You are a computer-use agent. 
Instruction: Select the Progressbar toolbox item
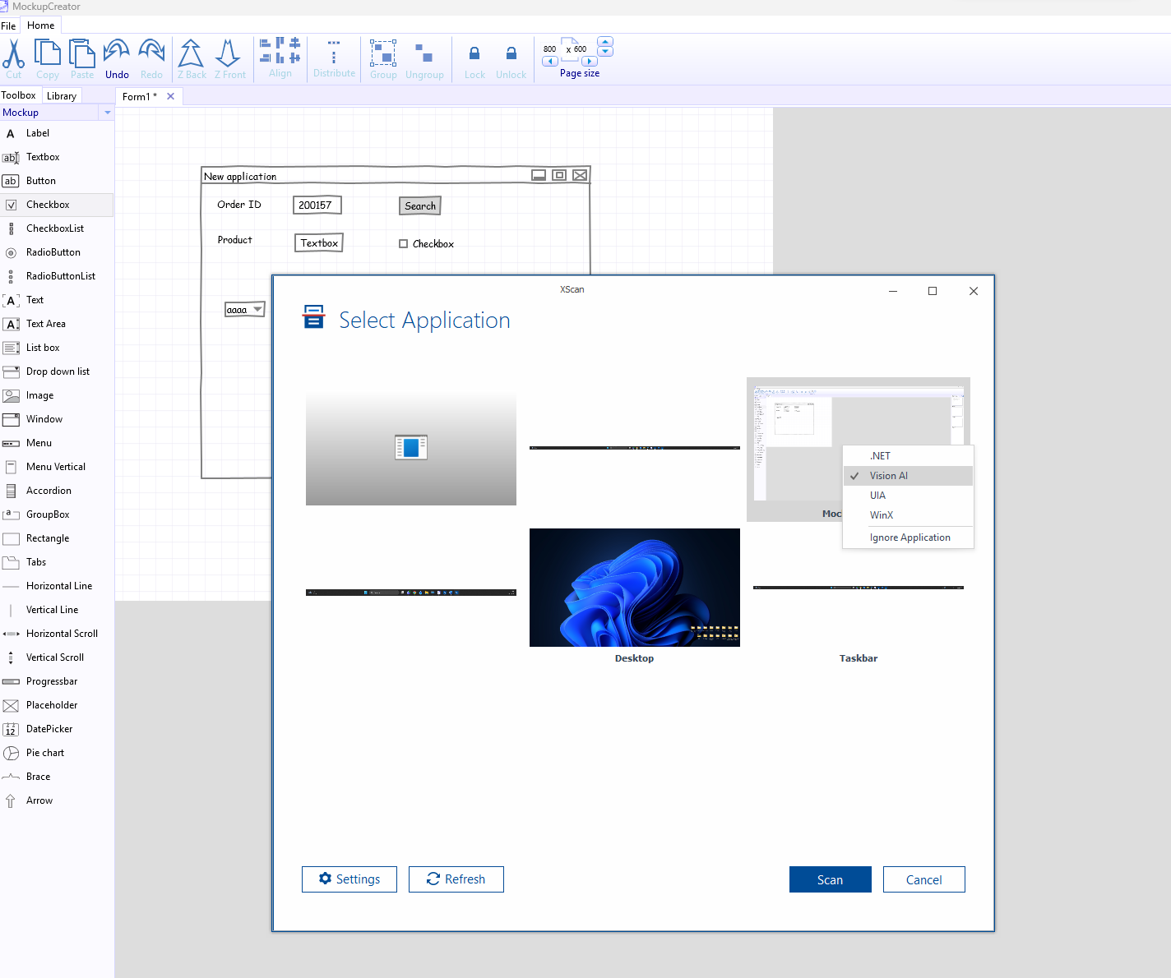(x=51, y=681)
